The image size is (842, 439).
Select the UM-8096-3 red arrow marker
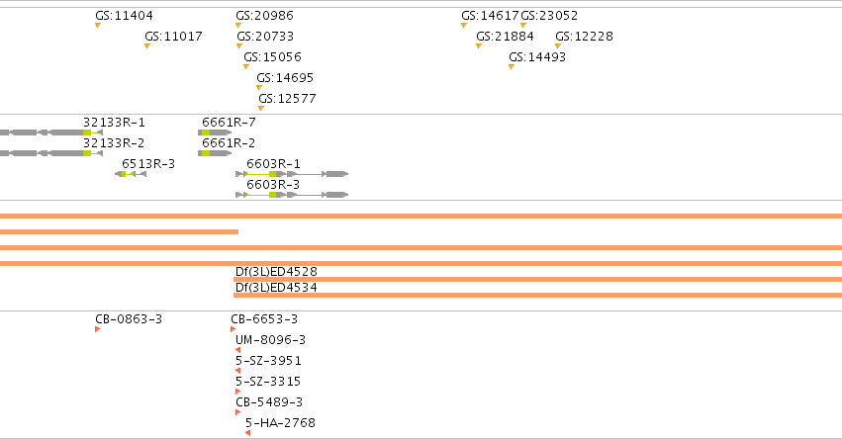(237, 350)
